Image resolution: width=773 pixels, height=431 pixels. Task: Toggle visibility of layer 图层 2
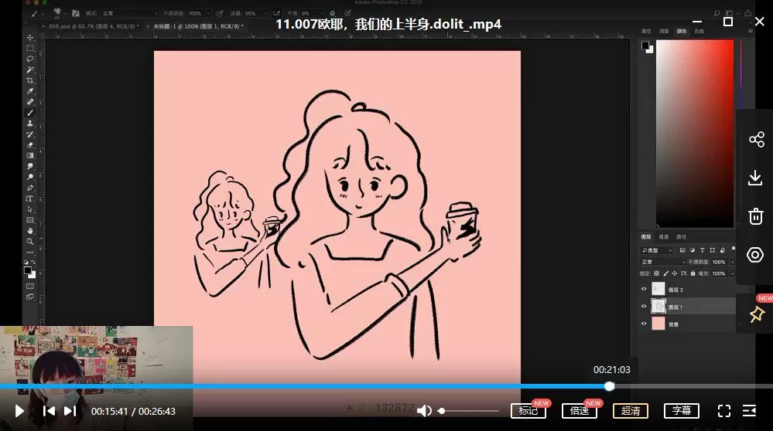click(643, 290)
